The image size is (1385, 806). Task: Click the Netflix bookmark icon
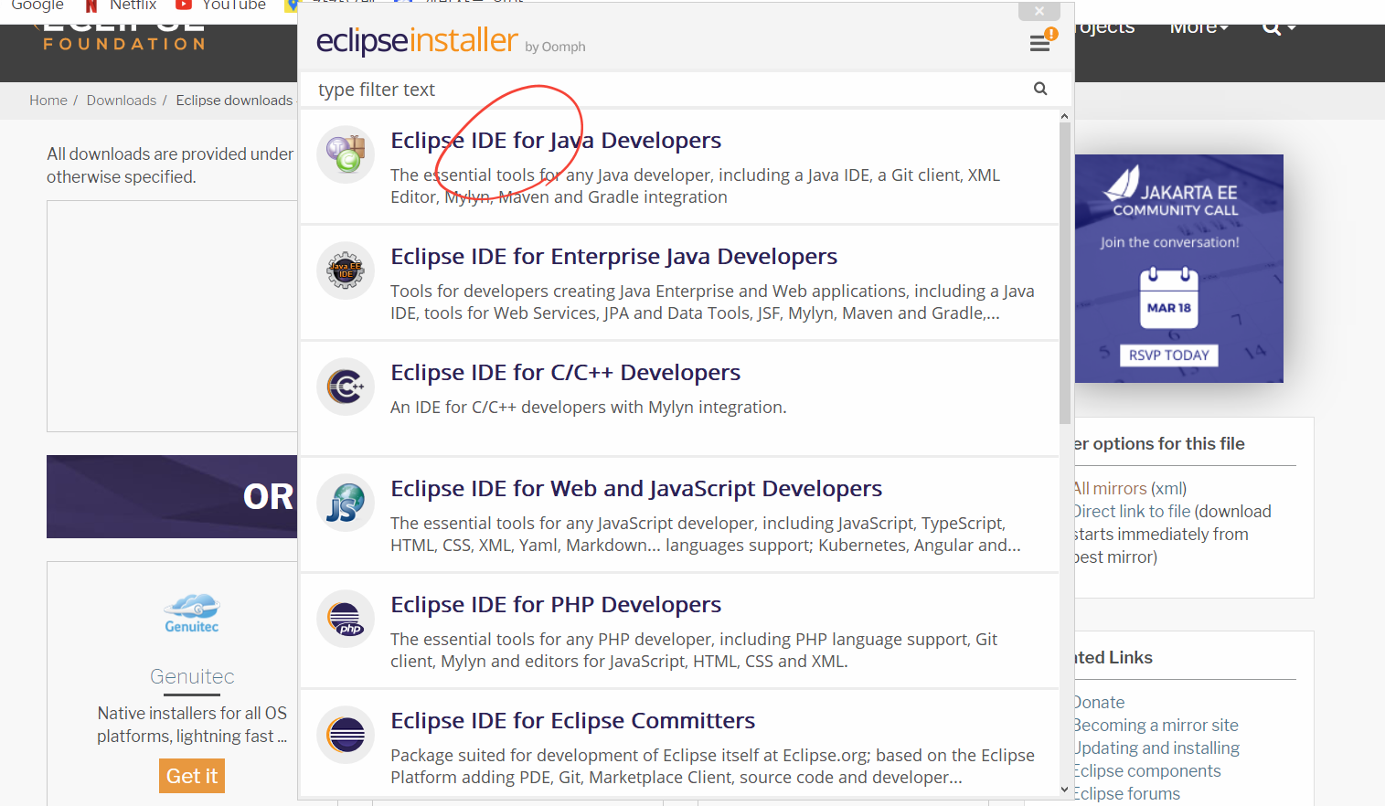coord(91,5)
